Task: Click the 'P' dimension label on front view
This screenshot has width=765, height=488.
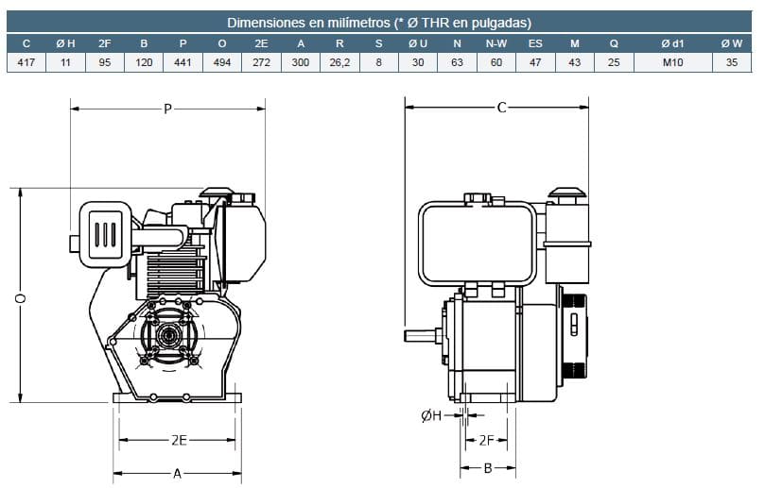Action: [x=167, y=109]
